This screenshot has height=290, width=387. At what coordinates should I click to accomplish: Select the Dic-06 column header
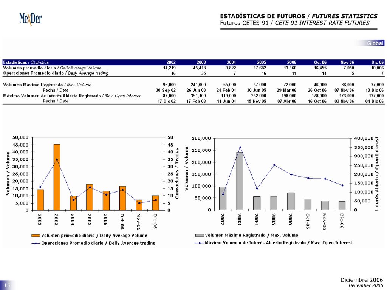[x=378, y=62]
